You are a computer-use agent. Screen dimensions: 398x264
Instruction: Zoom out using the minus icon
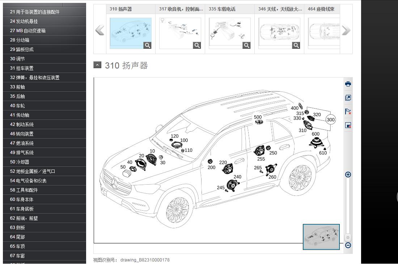[x=348, y=245]
